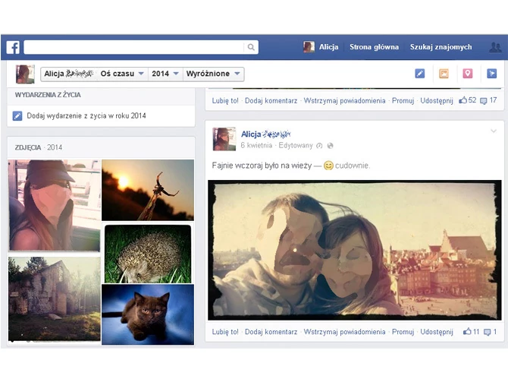Click the globe privacy icon

(x=330, y=146)
